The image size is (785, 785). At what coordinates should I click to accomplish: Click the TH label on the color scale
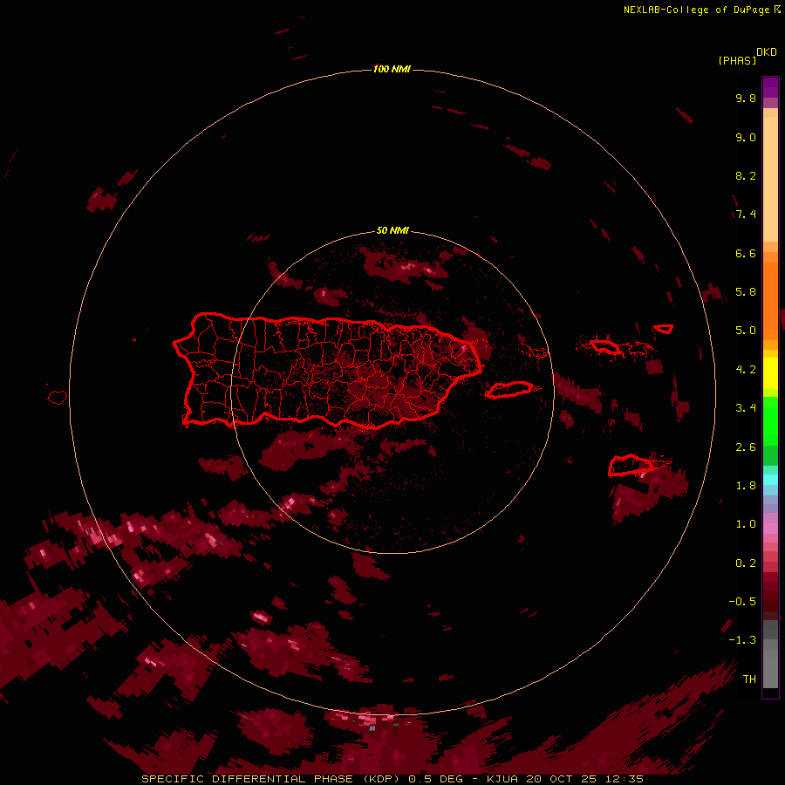[749, 679]
